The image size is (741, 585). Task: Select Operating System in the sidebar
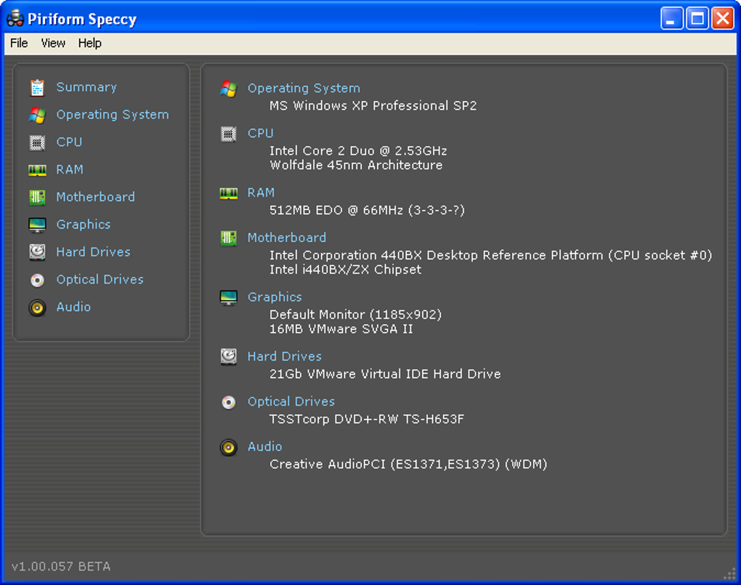tap(113, 115)
